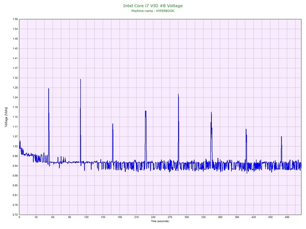Viewport: 306px width, 229px height.
Task: Click the 90 seconds tick label
Action: tap(69, 217)
